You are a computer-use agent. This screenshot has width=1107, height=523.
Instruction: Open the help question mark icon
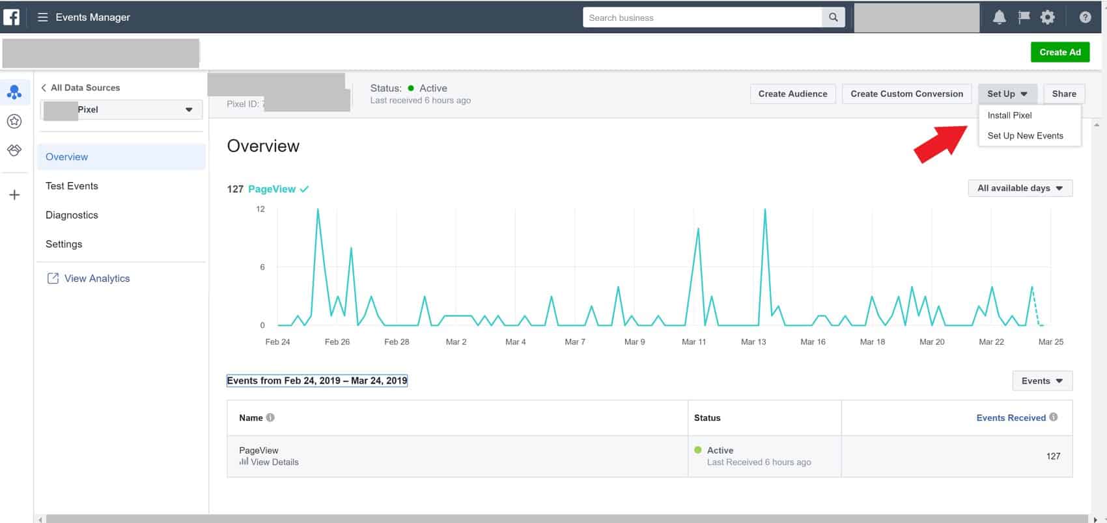pos(1085,18)
